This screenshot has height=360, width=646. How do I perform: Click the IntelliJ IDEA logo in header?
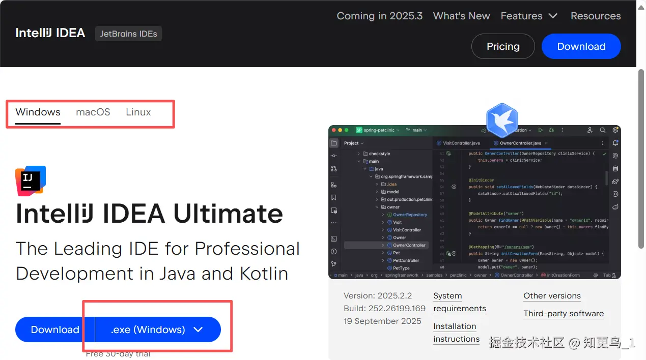50,34
